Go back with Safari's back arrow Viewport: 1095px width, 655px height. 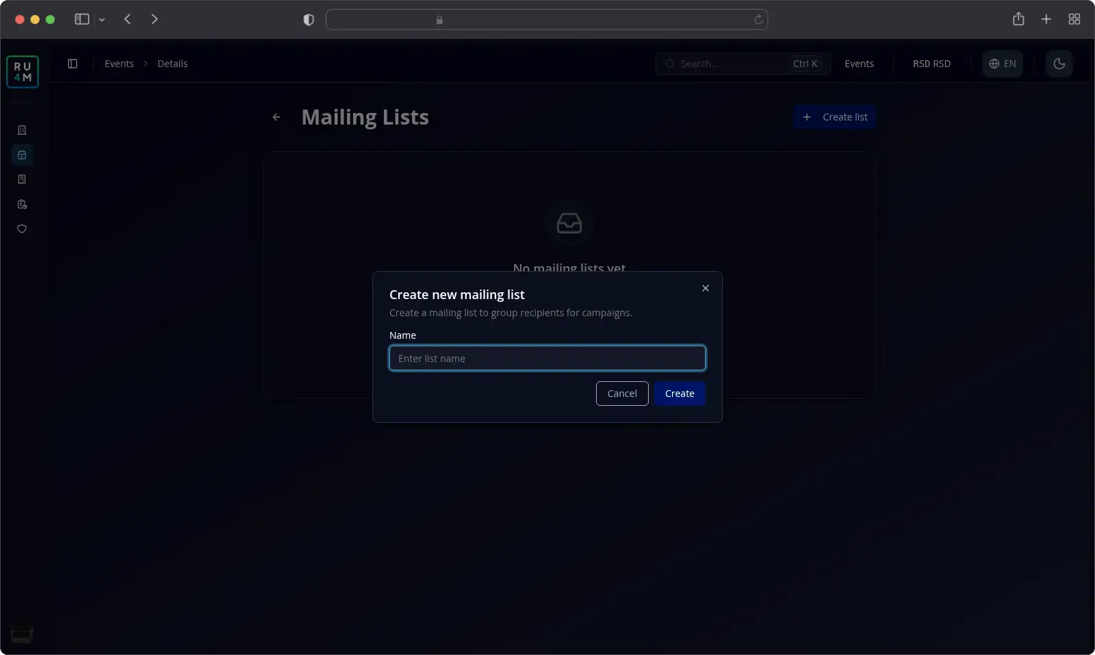click(127, 19)
